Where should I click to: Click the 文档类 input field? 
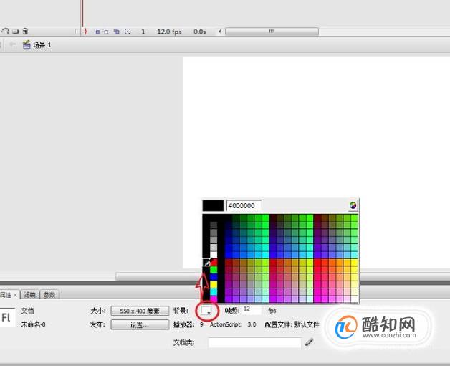coord(254,342)
